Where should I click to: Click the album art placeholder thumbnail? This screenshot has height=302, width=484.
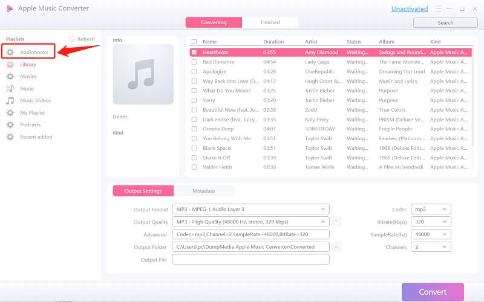click(143, 74)
